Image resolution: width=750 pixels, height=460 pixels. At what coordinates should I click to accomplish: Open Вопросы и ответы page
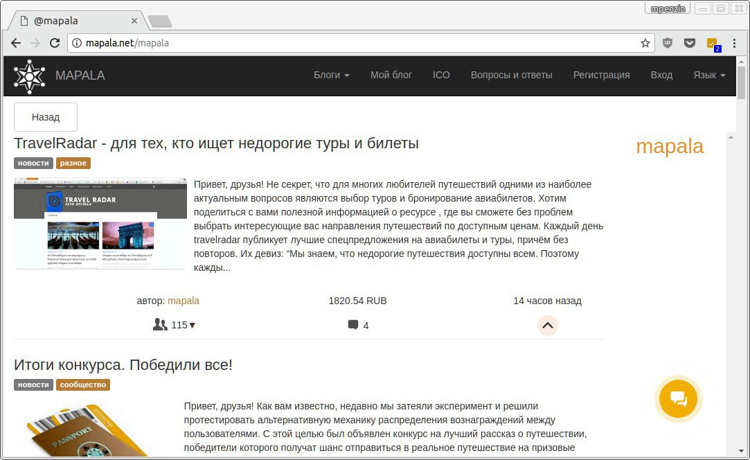click(x=511, y=75)
